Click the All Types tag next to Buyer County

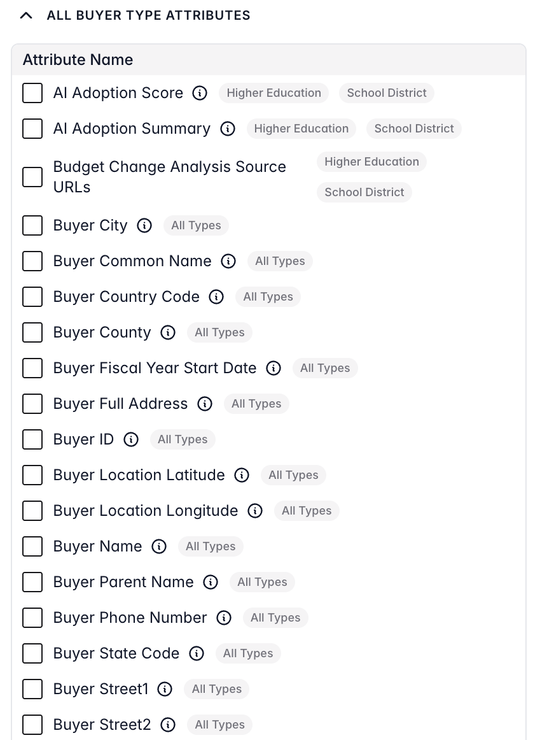[x=219, y=332]
